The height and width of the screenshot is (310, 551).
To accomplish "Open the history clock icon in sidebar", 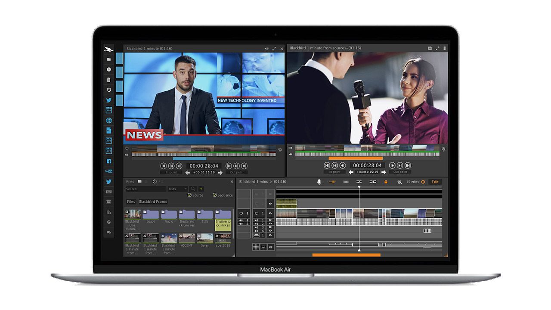I will pos(109,90).
